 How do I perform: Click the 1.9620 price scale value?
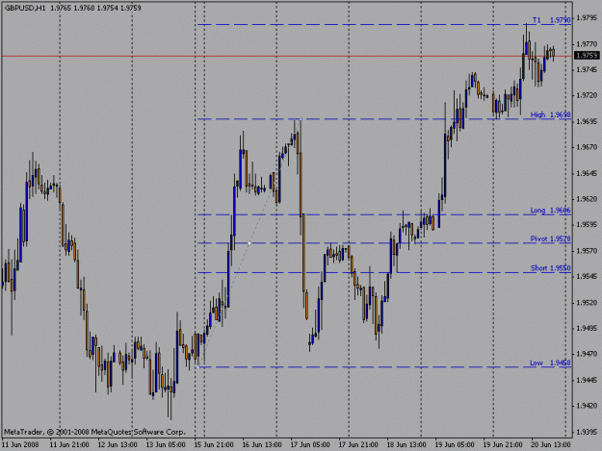pyautogui.click(x=587, y=199)
